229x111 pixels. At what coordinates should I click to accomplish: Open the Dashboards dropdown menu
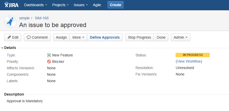tap(36, 5)
